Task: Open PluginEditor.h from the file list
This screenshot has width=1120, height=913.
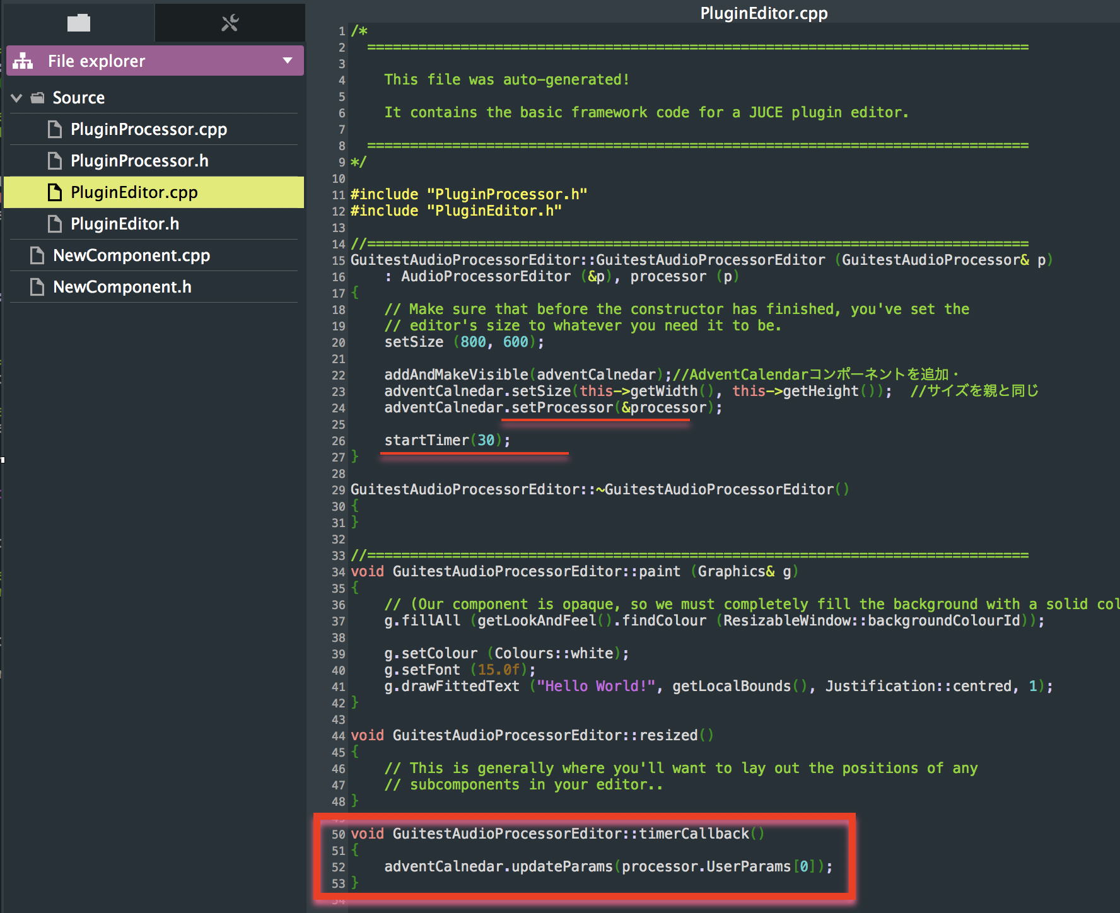Action: [124, 224]
